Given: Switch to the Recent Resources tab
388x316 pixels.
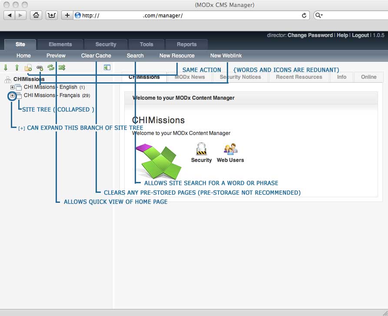Looking at the screenshot, I should coord(299,77).
